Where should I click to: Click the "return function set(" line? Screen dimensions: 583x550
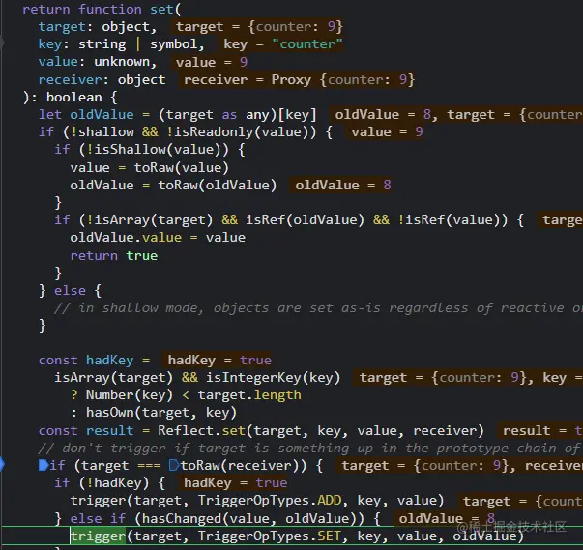[102, 9]
